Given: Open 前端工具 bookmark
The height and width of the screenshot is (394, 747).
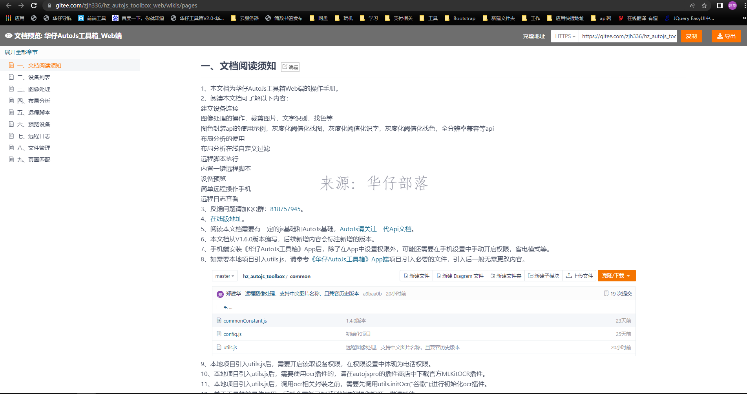Looking at the screenshot, I should (92, 18).
